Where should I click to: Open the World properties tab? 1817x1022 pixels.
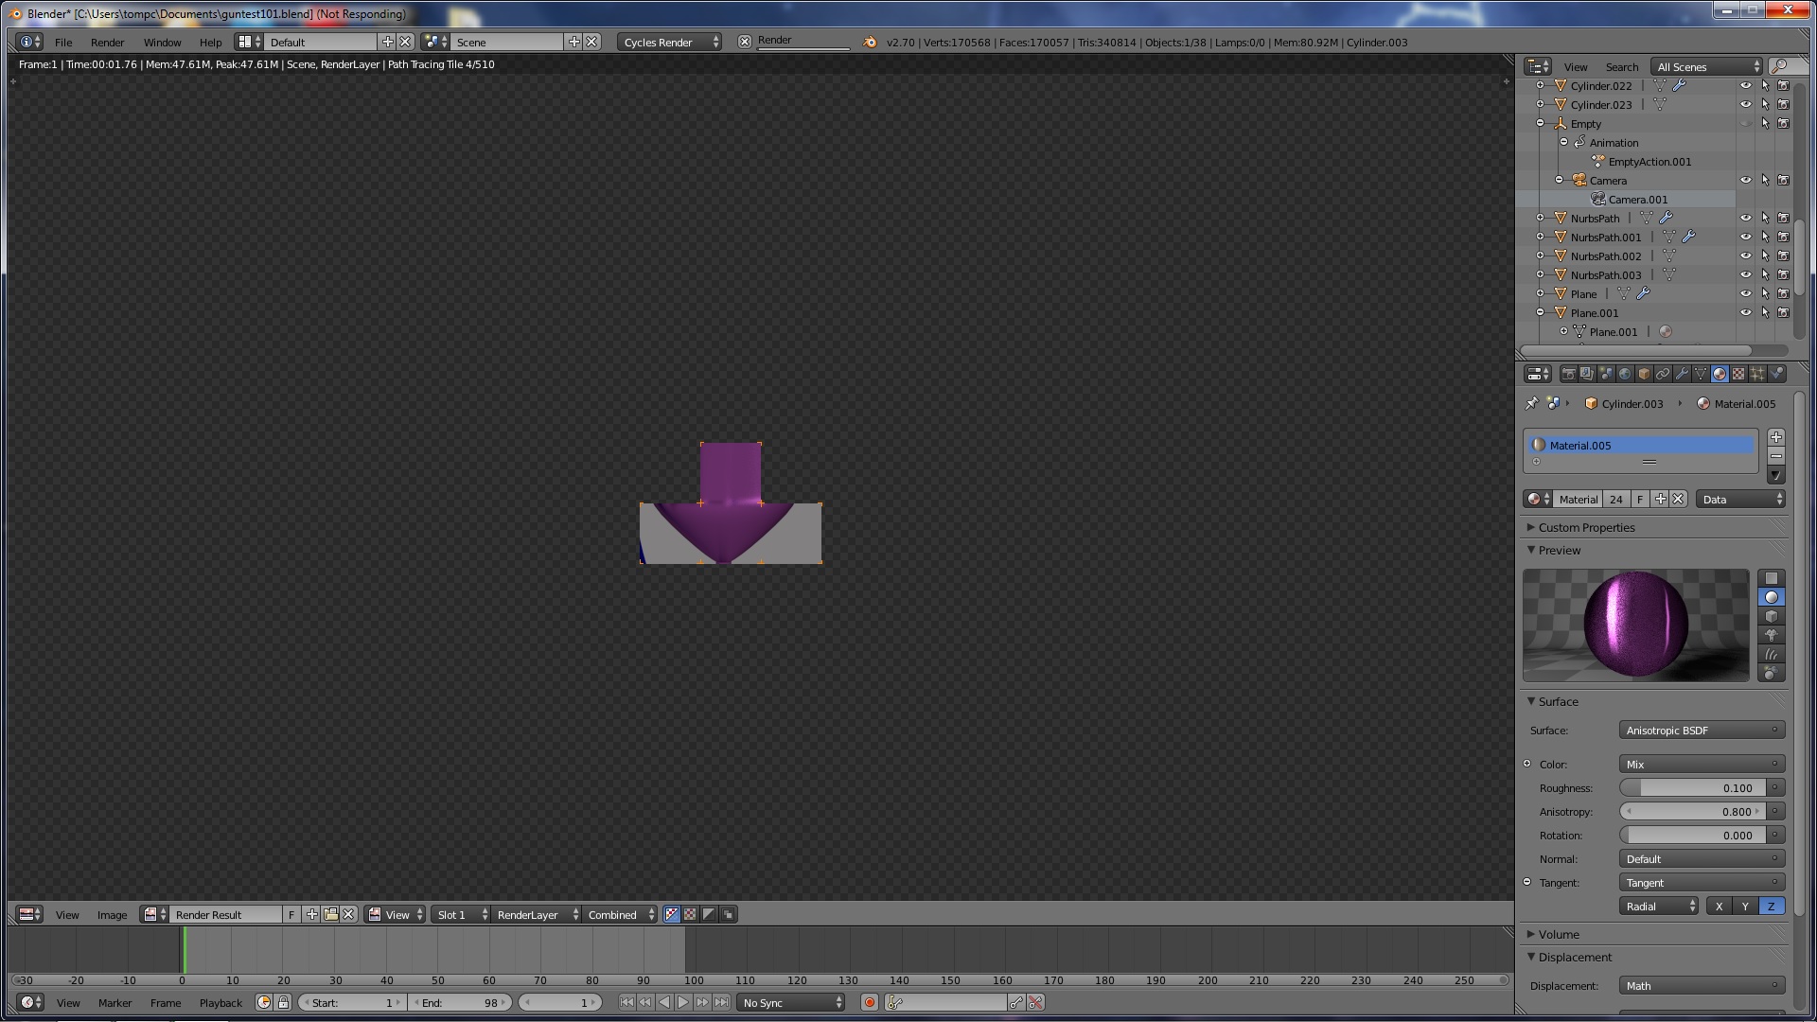pyautogui.click(x=1625, y=374)
